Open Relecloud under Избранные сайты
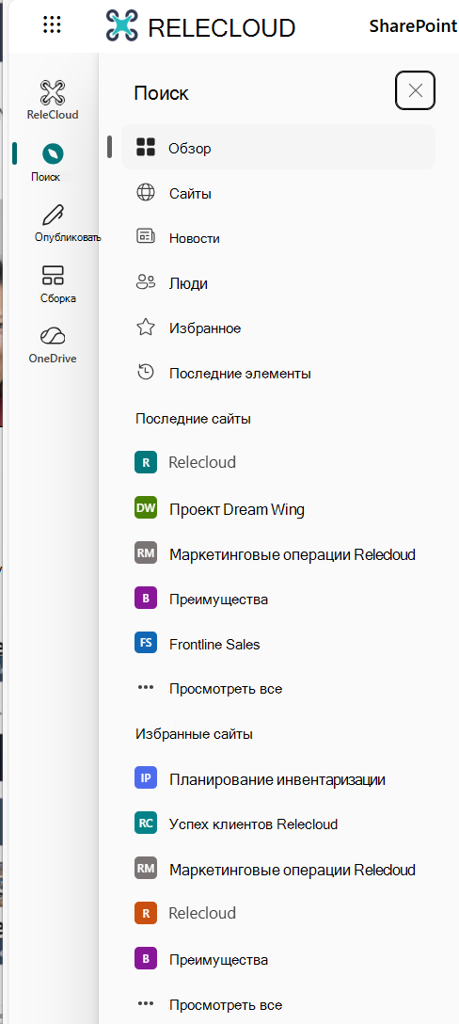Screen dimensions: 459x1024 [202, 913]
